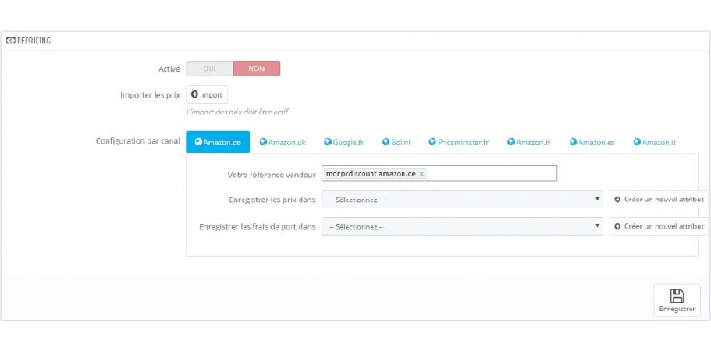
Task: Open the Amazon.uk channel tab
Action: 283,142
